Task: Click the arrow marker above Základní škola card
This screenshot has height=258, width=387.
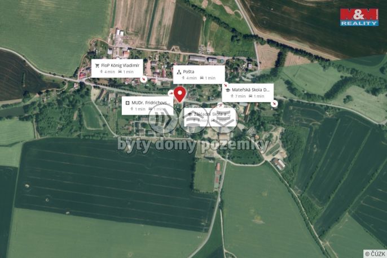Action: [x=220, y=106]
